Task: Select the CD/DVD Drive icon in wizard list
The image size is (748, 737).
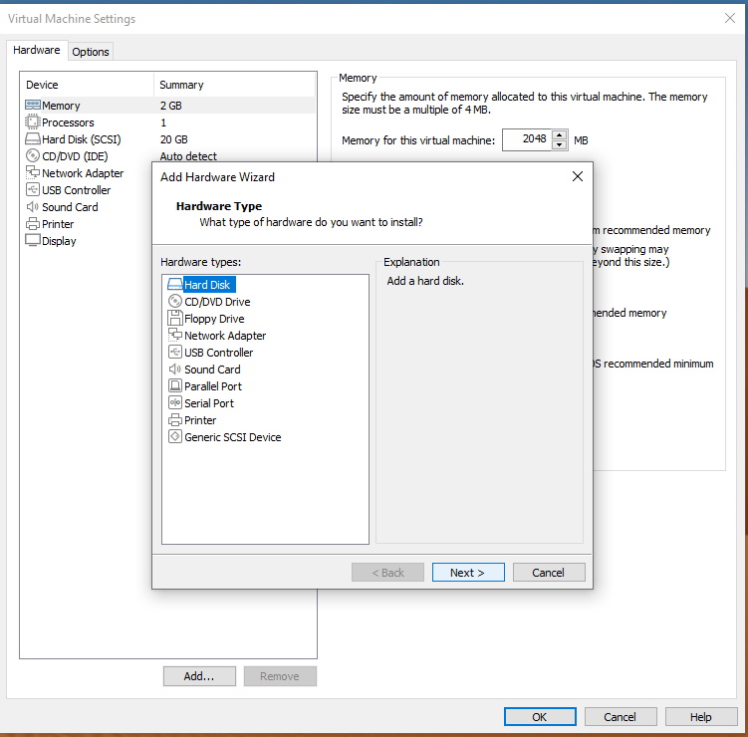Action: point(175,302)
